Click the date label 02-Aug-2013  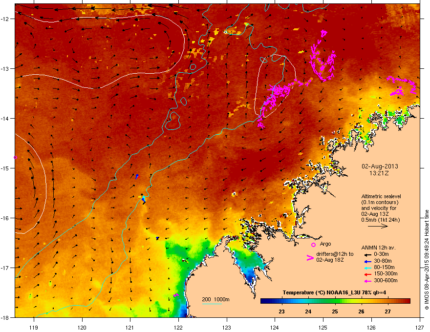380,166
